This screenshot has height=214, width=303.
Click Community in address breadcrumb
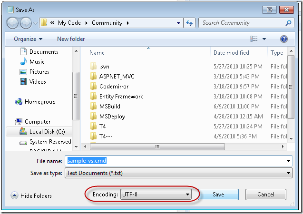[107, 23]
